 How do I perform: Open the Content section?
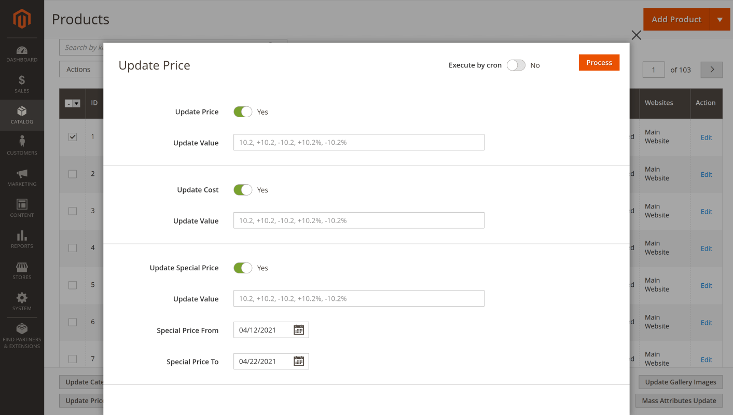(x=21, y=209)
